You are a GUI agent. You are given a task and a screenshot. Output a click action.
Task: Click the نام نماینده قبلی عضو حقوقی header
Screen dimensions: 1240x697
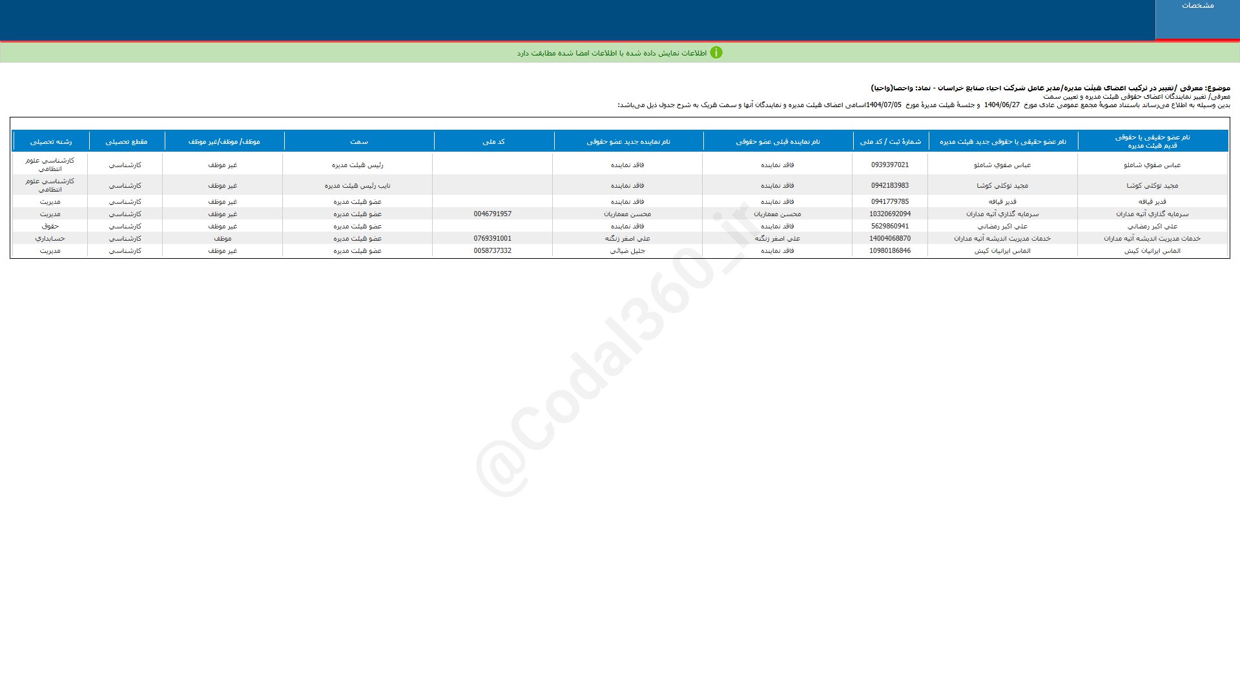(x=778, y=141)
